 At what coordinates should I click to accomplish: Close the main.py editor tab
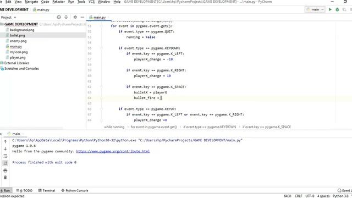(109, 17)
